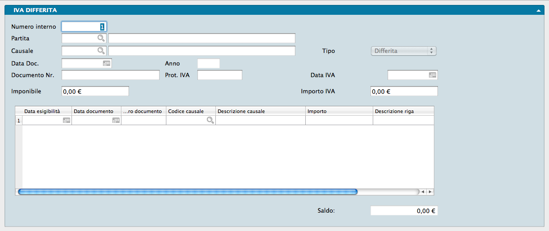Click magnifier in Codice causale cell
549x231 pixels.
(x=210, y=120)
